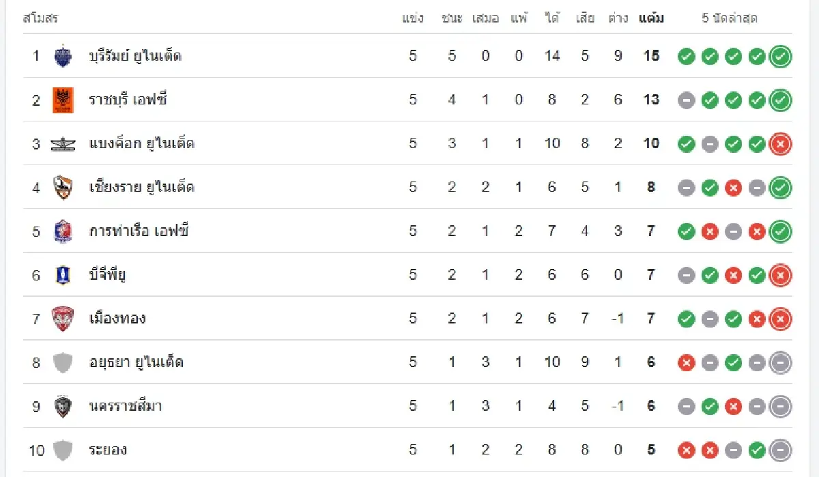819x477 pixels.
Task: Click the แต้ม points column header
Action: point(651,18)
